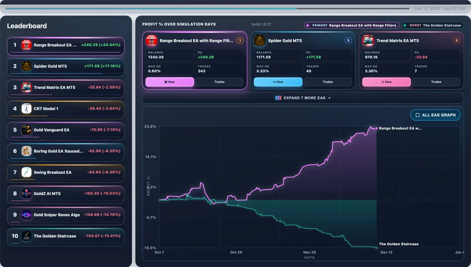
Task: Click the colored bars icon beside Expand EAs
Action: (278, 98)
